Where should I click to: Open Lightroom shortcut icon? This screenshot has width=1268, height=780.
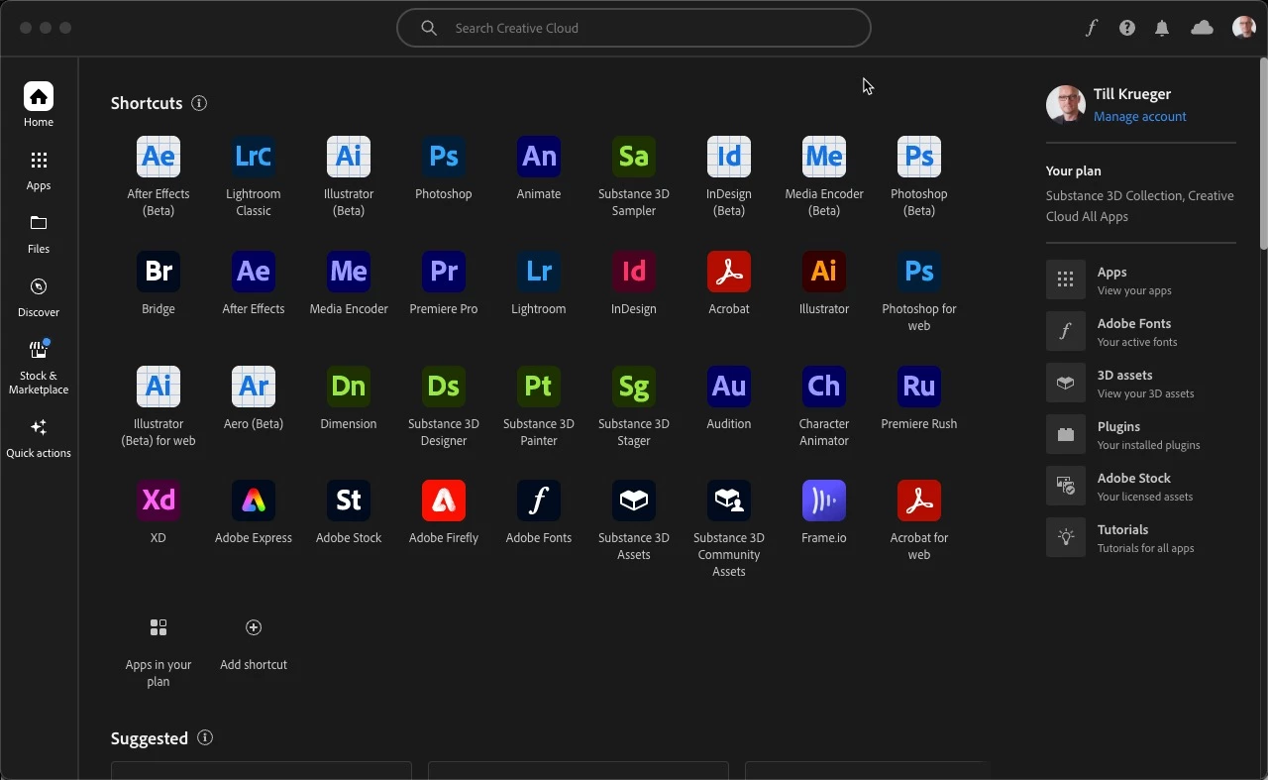coord(539,272)
